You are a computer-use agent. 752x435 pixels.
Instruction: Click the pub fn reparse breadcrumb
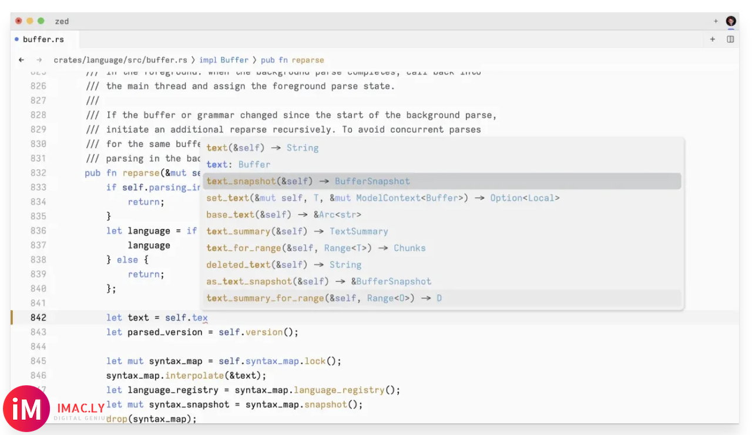[293, 60]
